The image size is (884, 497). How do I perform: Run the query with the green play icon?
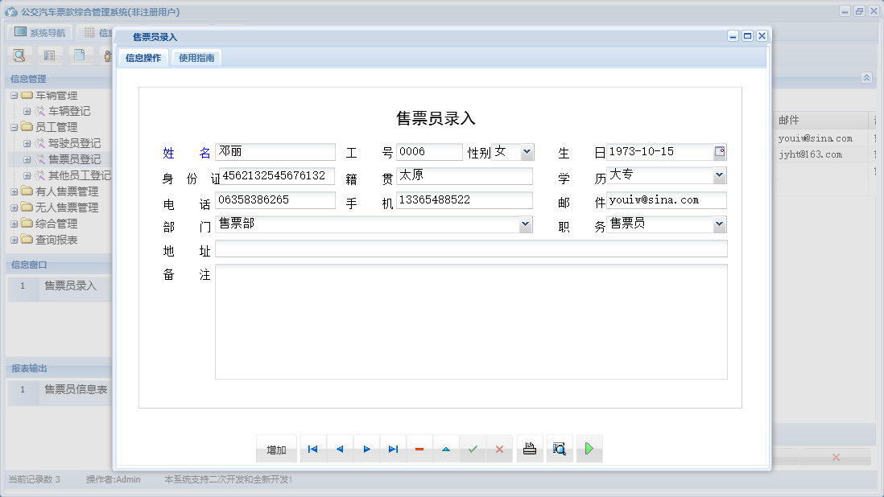click(589, 449)
